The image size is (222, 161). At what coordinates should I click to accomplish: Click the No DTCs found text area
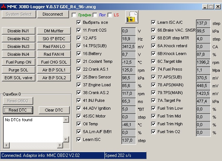click(x=33, y=129)
